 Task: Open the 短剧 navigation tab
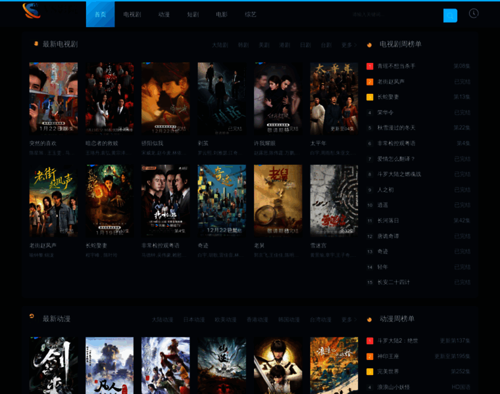pyautogui.click(x=193, y=14)
